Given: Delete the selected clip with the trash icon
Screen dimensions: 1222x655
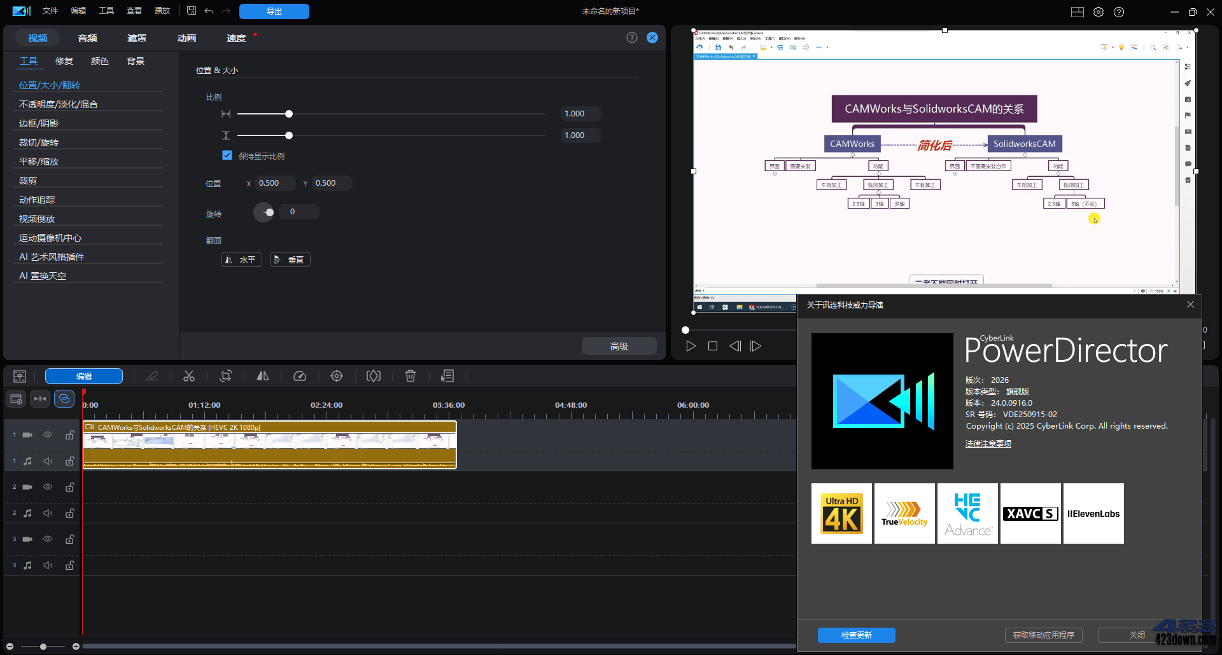Looking at the screenshot, I should pos(411,376).
